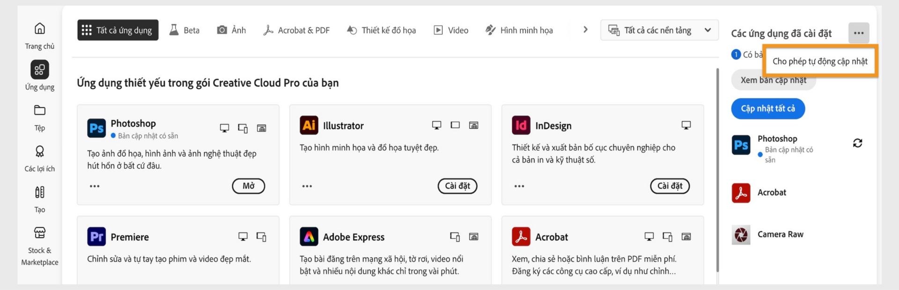Click Cài đặt for InDesign
Image resolution: width=899 pixels, height=290 pixels.
point(670,186)
